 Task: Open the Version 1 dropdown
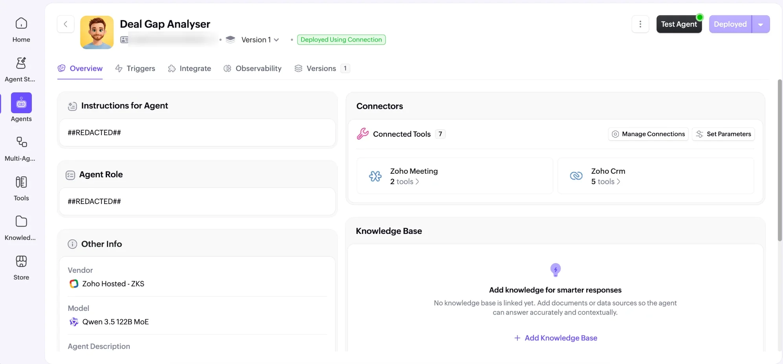260,40
